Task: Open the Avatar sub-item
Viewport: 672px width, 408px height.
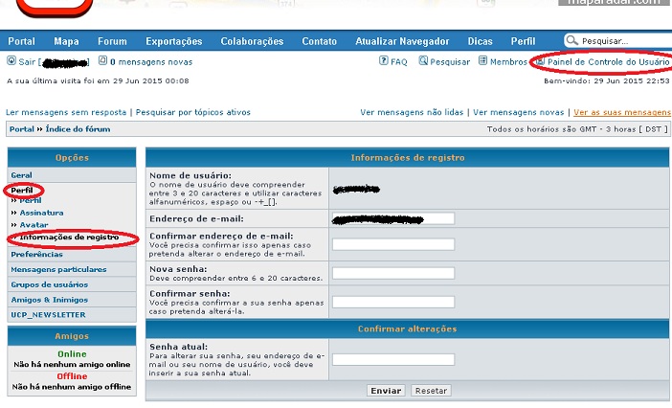Action: tap(34, 225)
